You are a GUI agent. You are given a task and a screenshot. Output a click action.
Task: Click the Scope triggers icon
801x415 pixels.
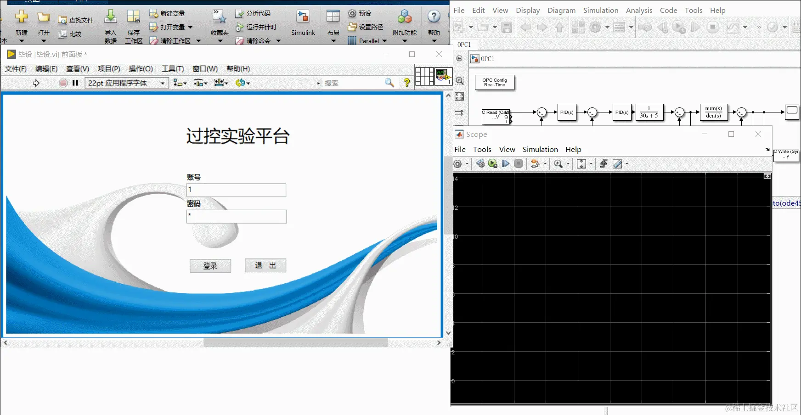pos(604,164)
